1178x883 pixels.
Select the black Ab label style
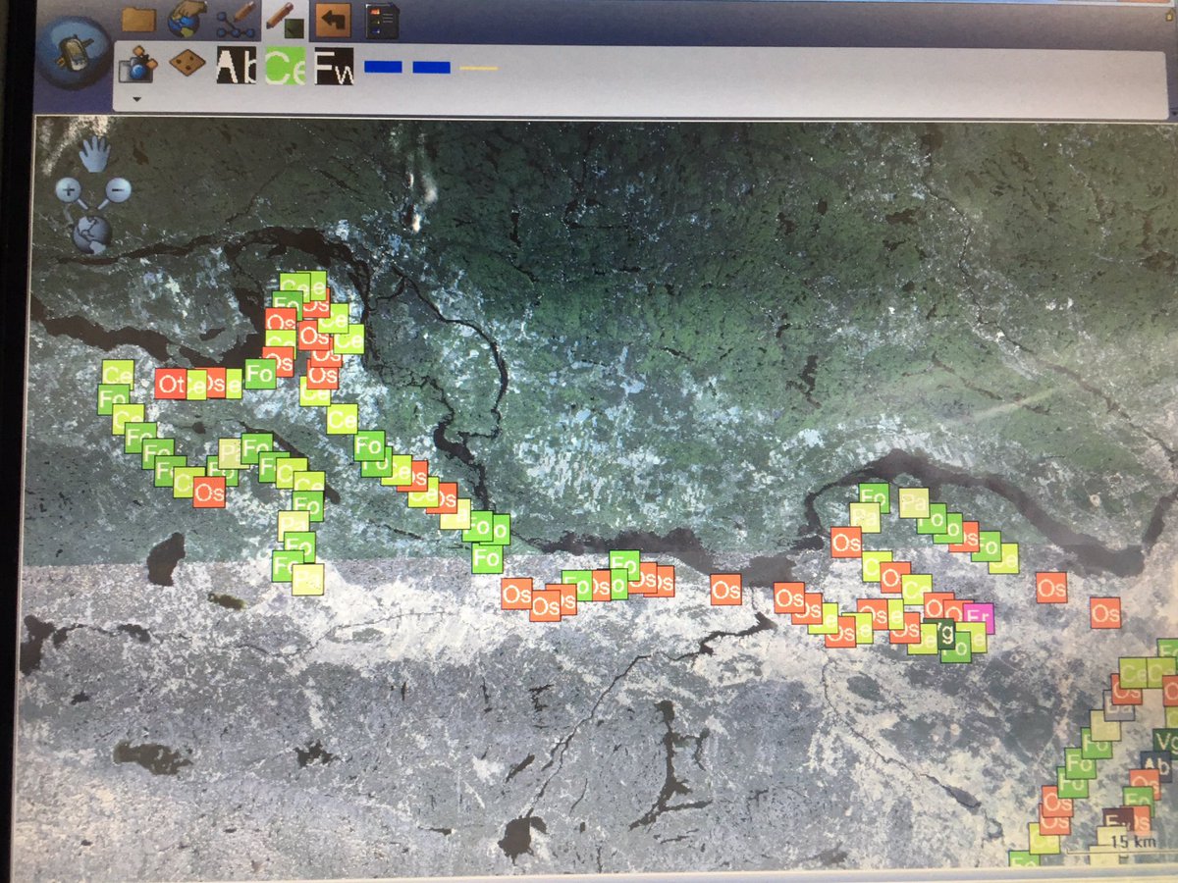(237, 66)
